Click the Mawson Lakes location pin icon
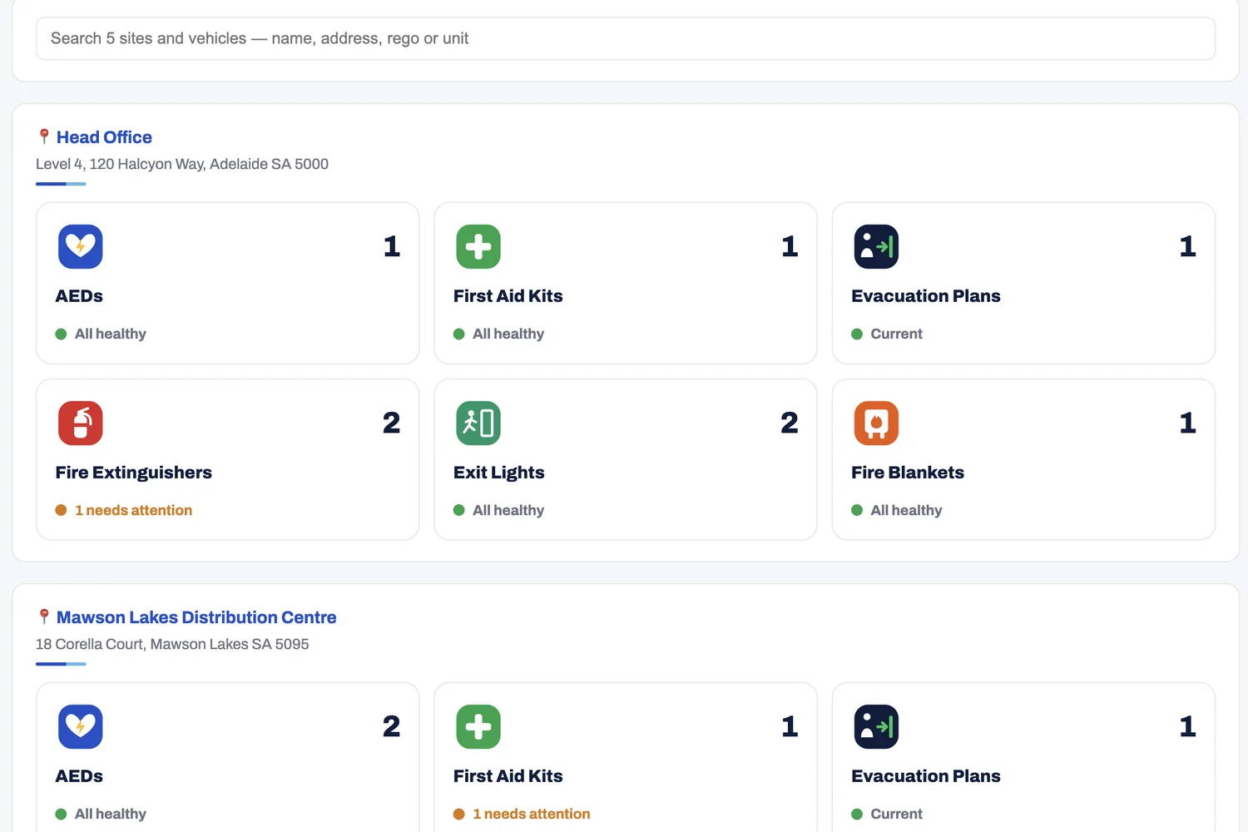 pyautogui.click(x=44, y=617)
